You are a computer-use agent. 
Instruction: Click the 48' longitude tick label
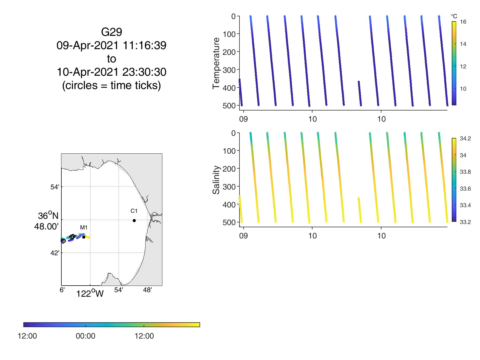point(147,290)
